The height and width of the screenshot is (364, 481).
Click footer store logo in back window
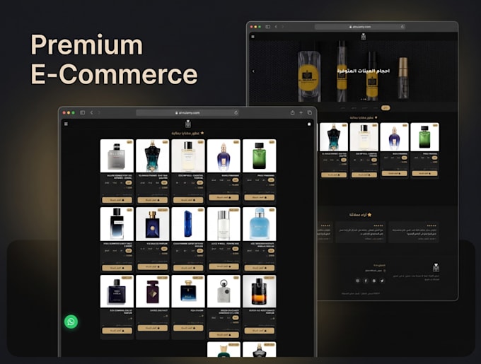(436, 267)
